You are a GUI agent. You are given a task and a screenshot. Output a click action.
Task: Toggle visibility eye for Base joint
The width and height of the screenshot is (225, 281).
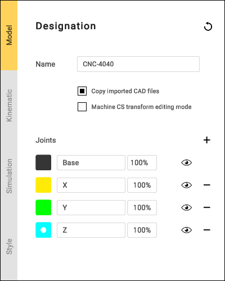pyautogui.click(x=187, y=162)
